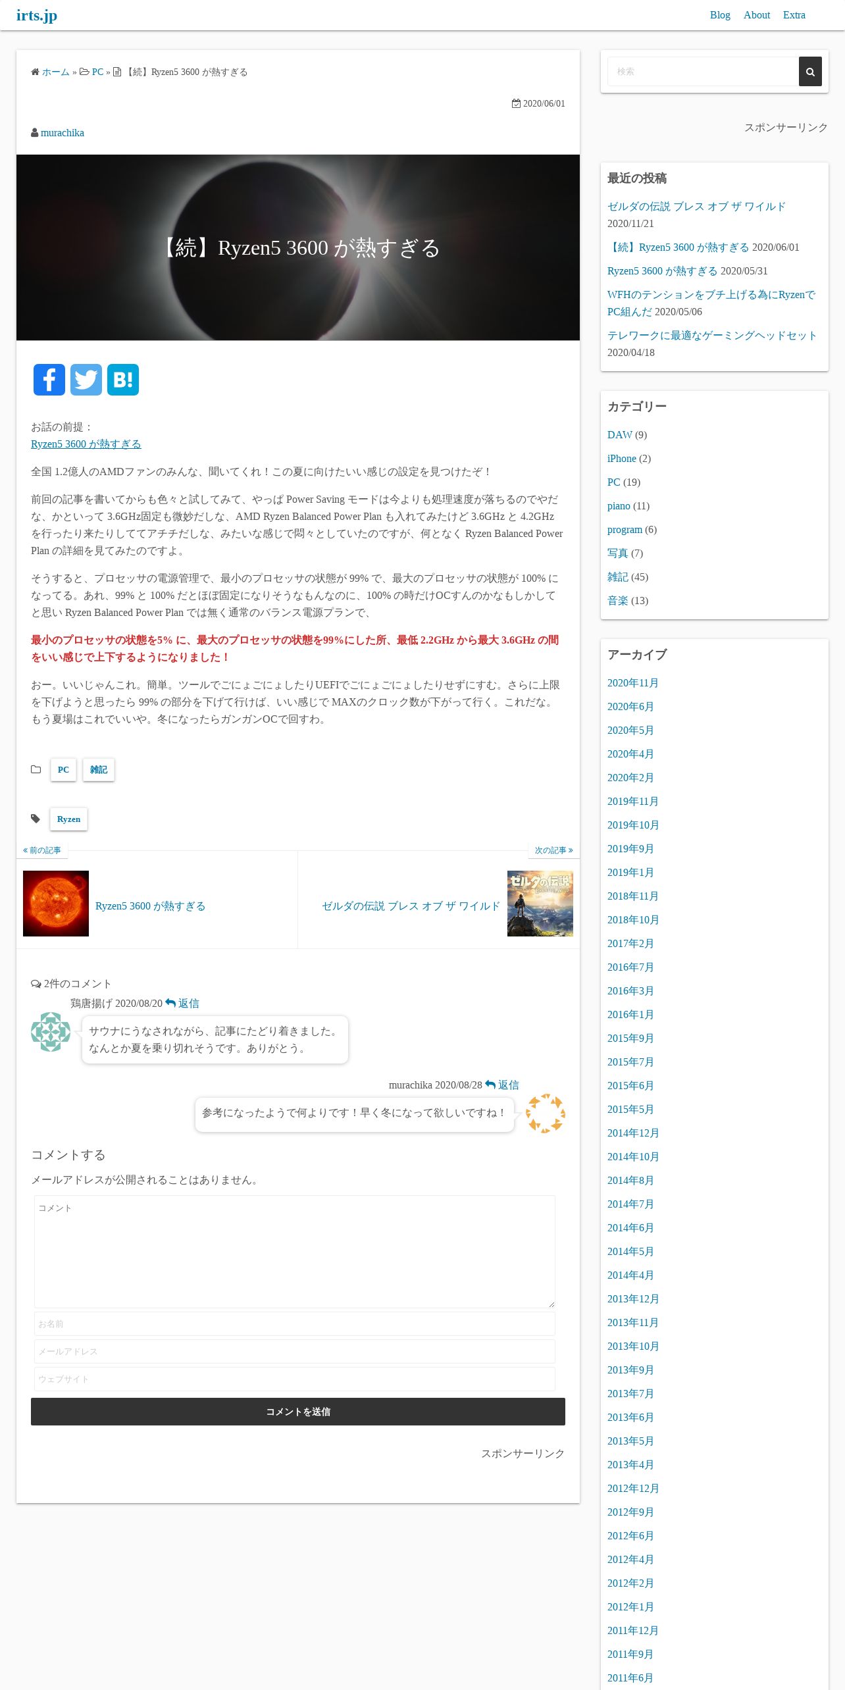Open next article ゼルダの伝説 title link
Image resolution: width=845 pixels, height=1690 pixels.
point(411,906)
